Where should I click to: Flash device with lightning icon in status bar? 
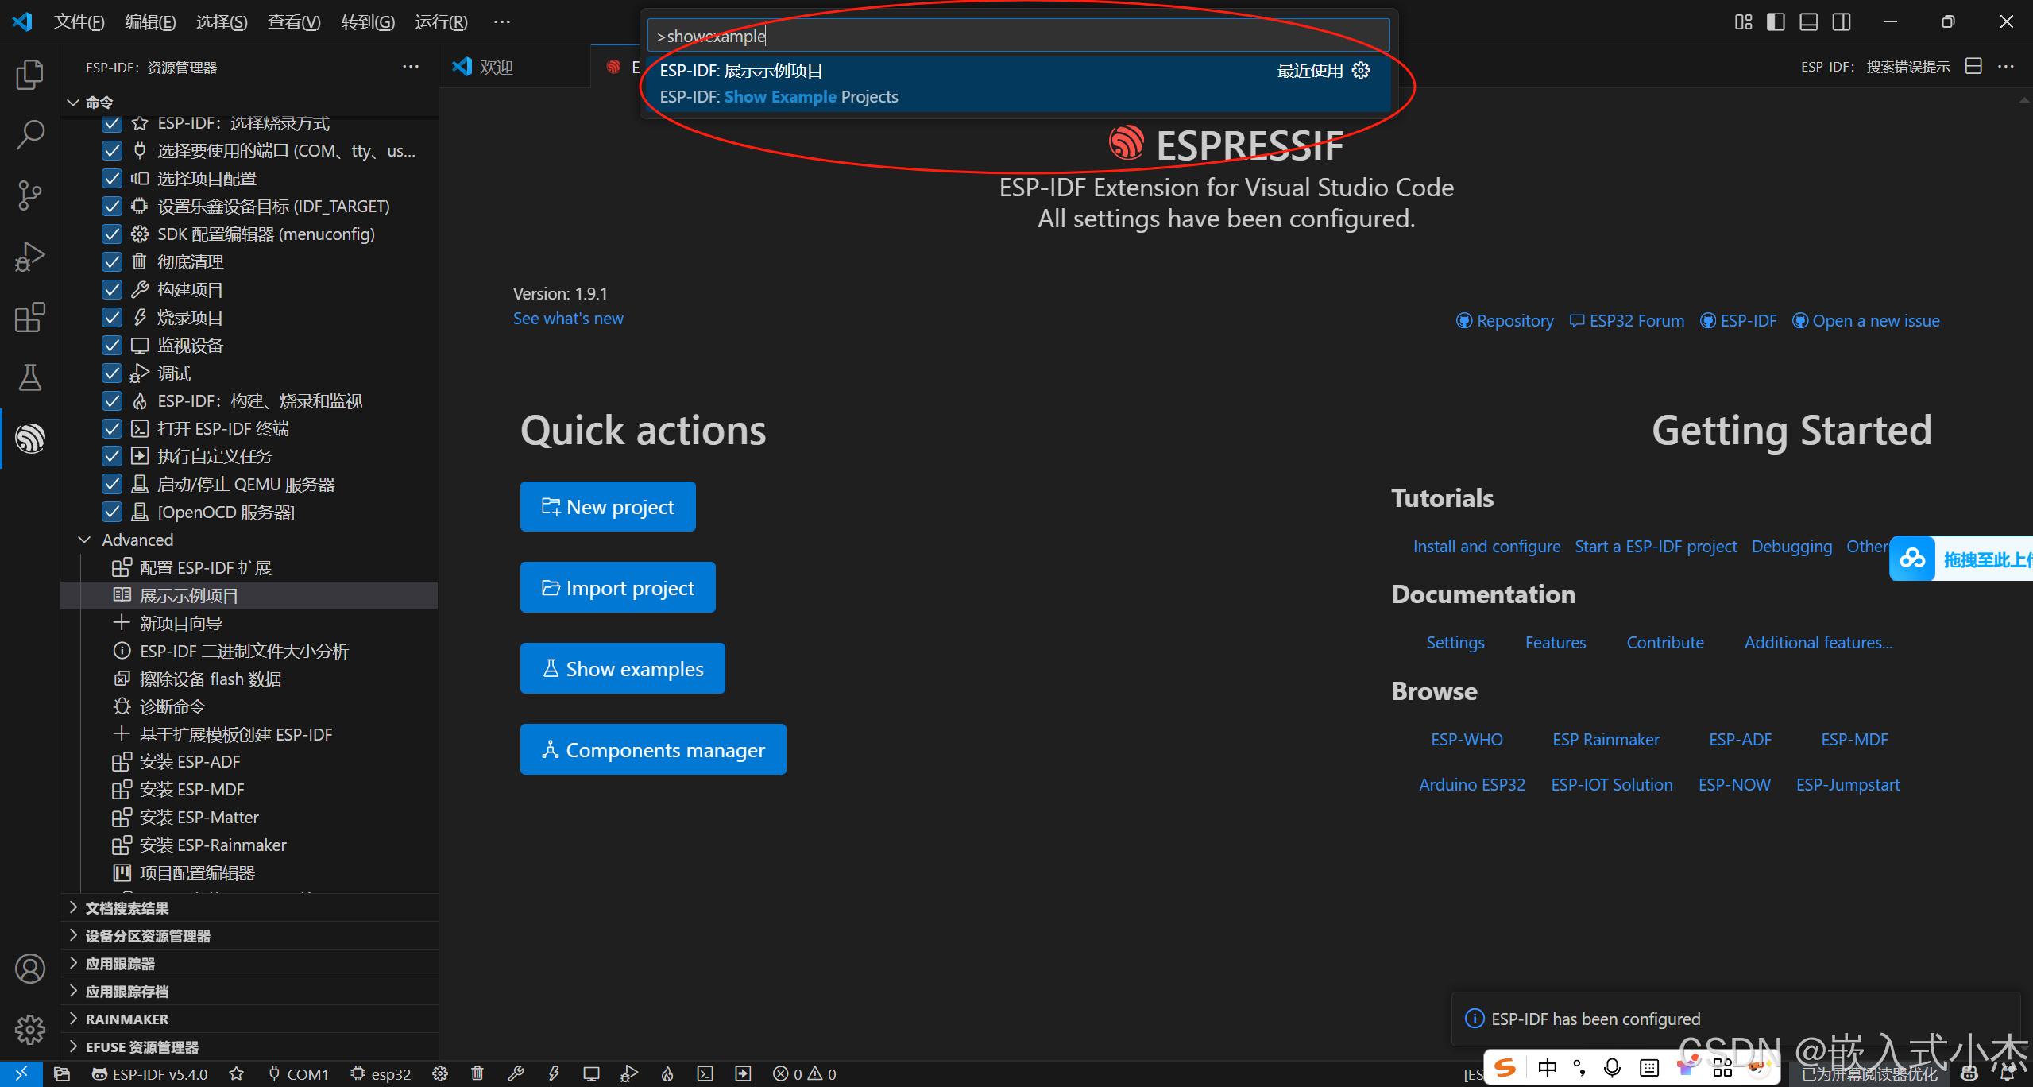click(x=555, y=1073)
